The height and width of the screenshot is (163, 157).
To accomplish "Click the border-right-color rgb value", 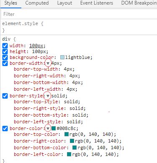I will (97, 141).
